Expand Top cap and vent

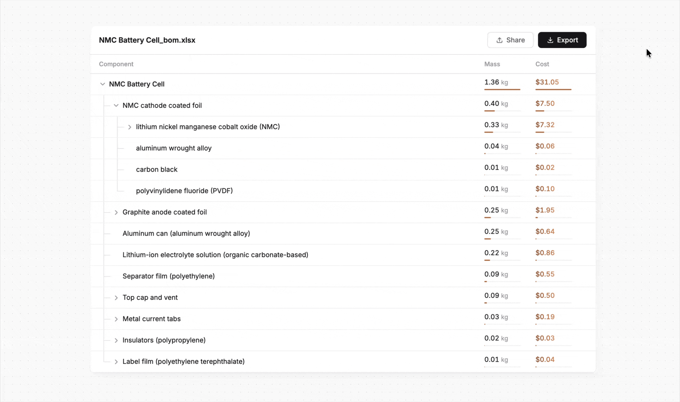pos(116,298)
